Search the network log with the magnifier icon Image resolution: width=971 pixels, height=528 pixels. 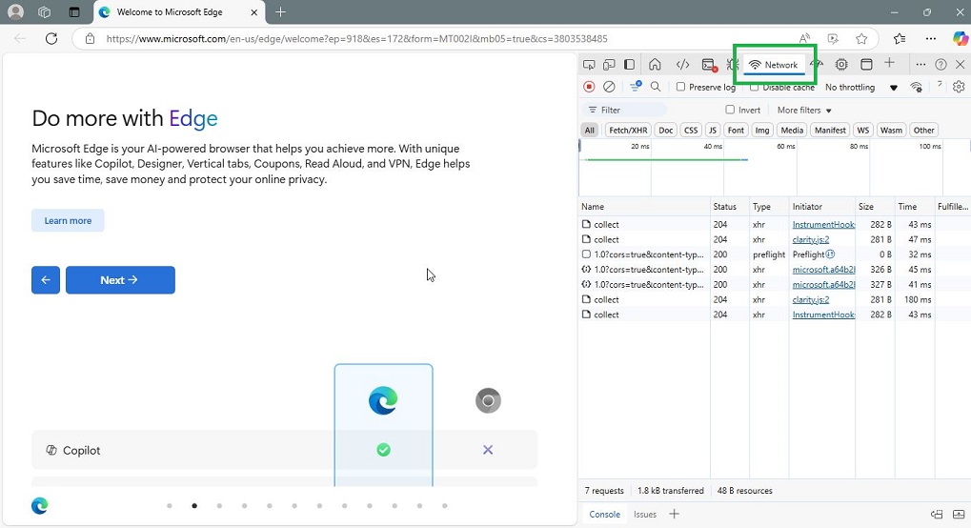coord(656,87)
